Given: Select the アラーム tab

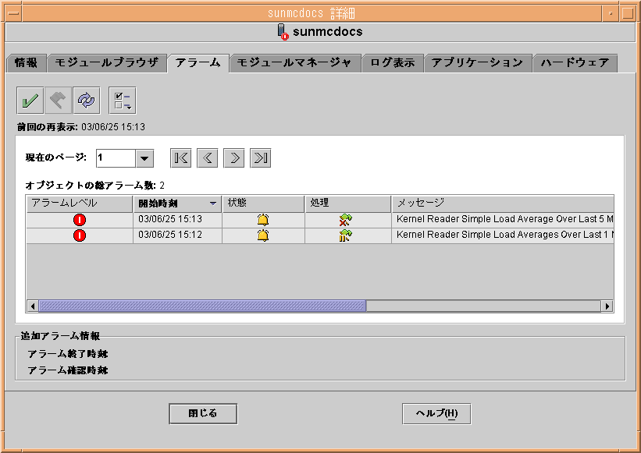Looking at the screenshot, I should [x=198, y=63].
